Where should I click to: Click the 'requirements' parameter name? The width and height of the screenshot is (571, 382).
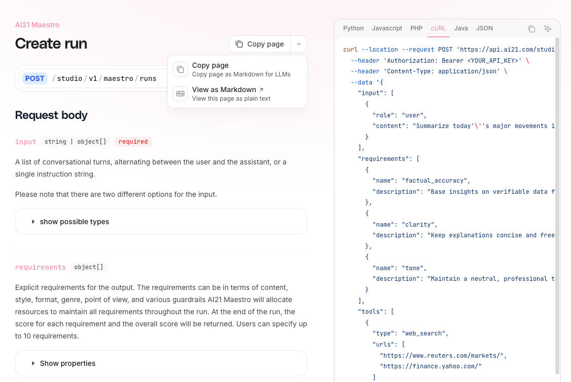[x=41, y=267]
